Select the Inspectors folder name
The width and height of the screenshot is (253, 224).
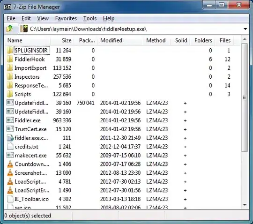click(27, 77)
